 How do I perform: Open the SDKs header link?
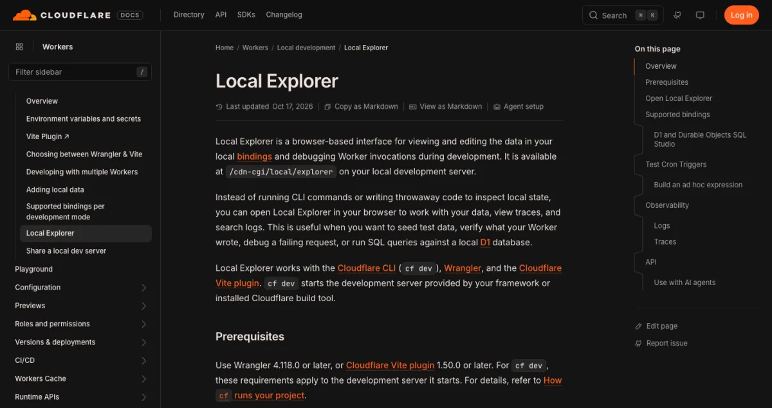point(246,15)
